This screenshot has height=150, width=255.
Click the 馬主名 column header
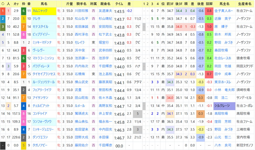(x=224, y=4)
